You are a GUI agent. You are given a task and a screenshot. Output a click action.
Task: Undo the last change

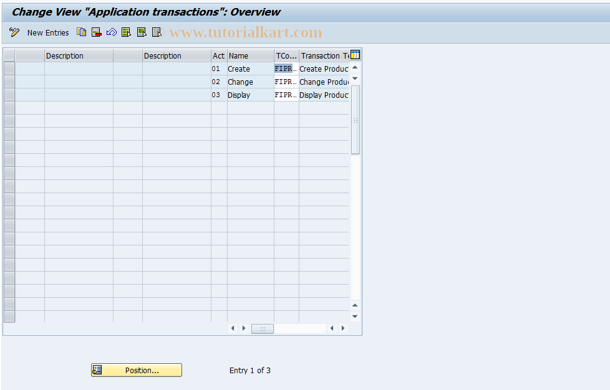coord(111,32)
